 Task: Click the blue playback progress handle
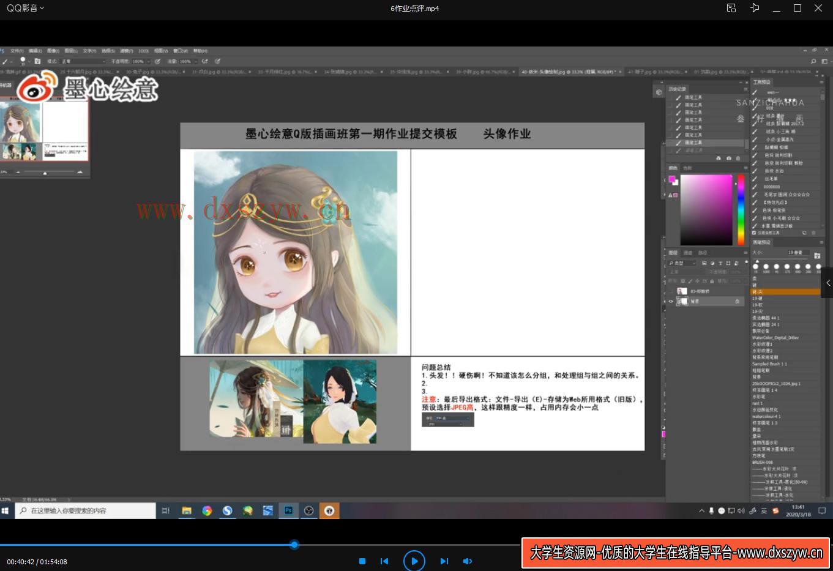[x=294, y=544]
